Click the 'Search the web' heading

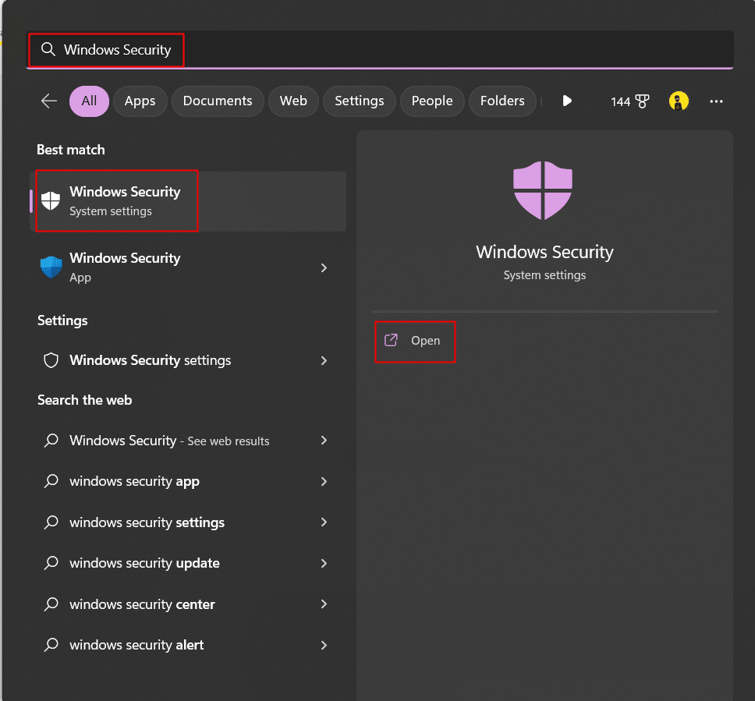pyautogui.click(x=85, y=400)
